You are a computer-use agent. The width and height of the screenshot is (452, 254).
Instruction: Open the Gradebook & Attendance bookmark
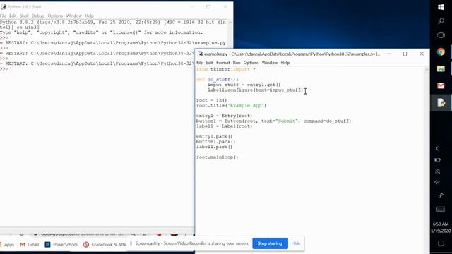point(105,245)
